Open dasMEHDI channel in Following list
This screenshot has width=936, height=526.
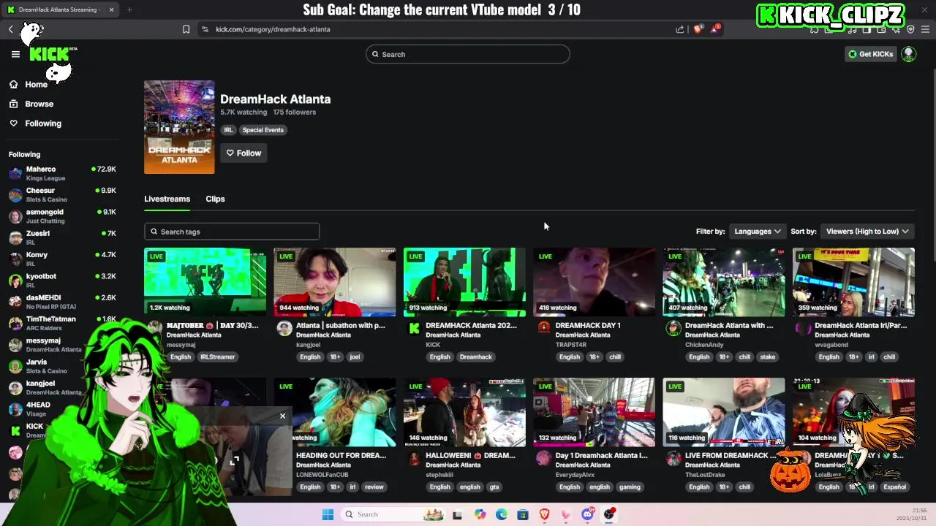(x=62, y=302)
